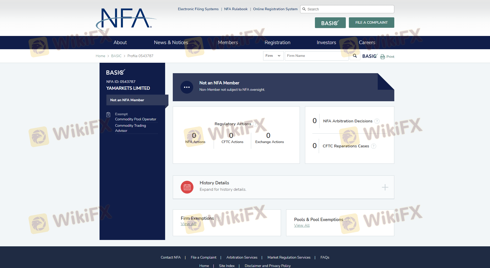The image size is (490, 268).
Task: Click the NFA logo
Action: [126, 19]
